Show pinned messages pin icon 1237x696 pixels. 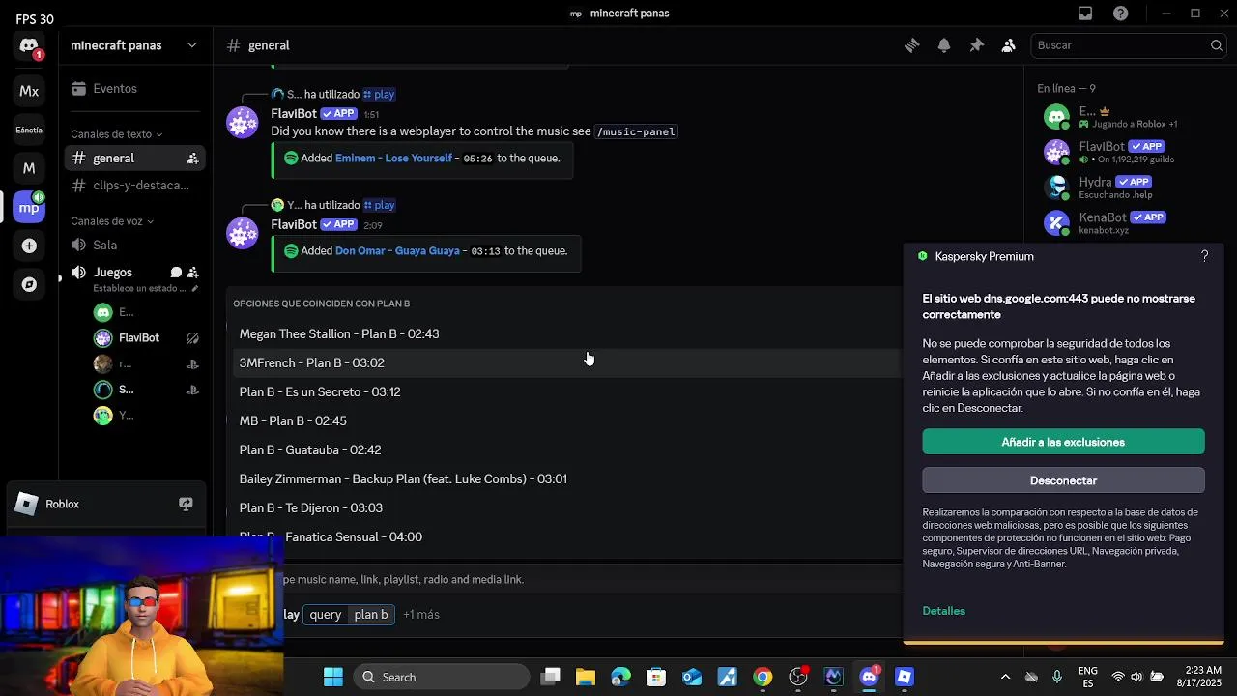point(976,45)
